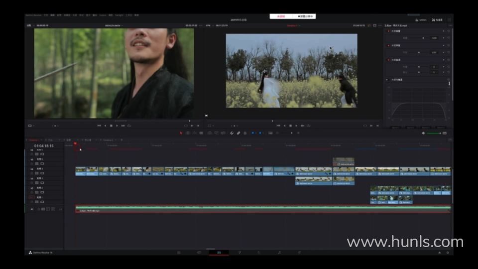This screenshot has height=269, width=478.
Task: Select the Timeline 1 tab above tracks
Action: [34, 140]
